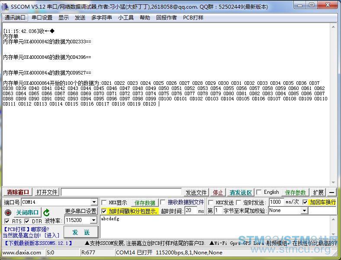The image size is (341, 260).
Task: Click the 扩展 button
Action: (318, 193)
